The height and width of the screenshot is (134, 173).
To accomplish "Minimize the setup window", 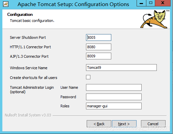I will (141, 3).
